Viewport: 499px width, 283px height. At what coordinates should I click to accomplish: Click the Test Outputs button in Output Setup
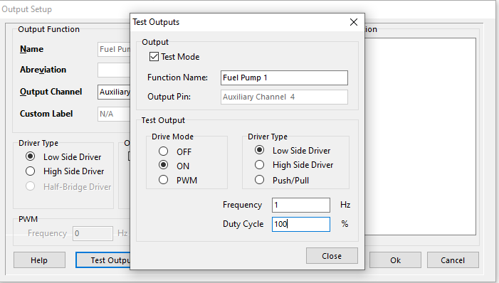(103, 260)
